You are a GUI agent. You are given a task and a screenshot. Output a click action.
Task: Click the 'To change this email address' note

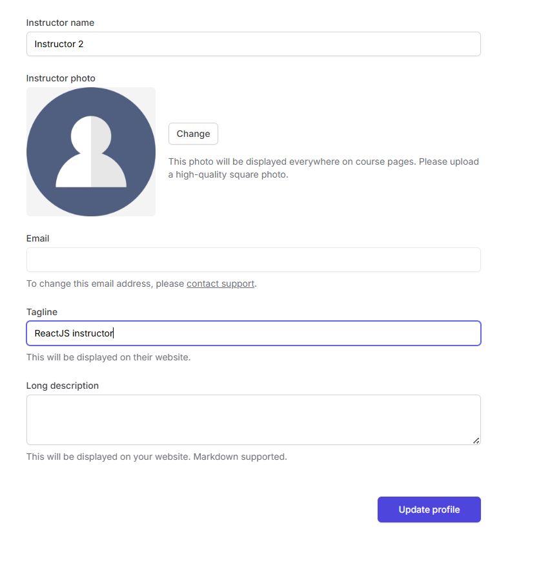click(105, 283)
